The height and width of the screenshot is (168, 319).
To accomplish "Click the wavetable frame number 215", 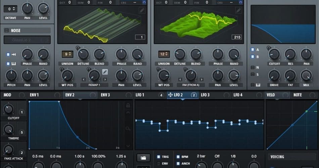I will (x=237, y=37).
